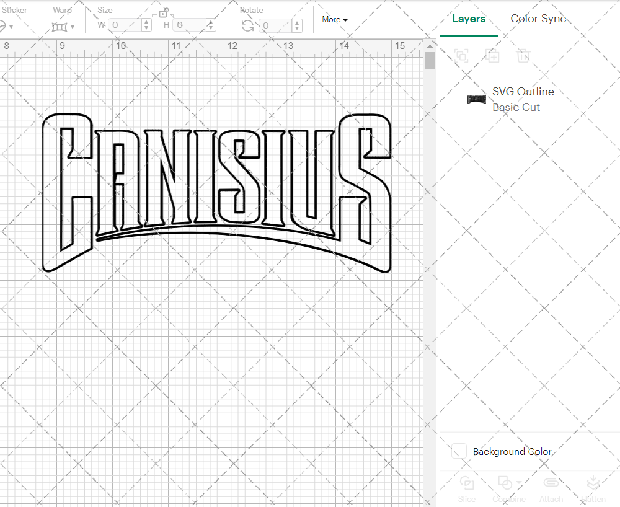Duplicate layer using the duplicate icon
620x507 pixels.
click(493, 56)
